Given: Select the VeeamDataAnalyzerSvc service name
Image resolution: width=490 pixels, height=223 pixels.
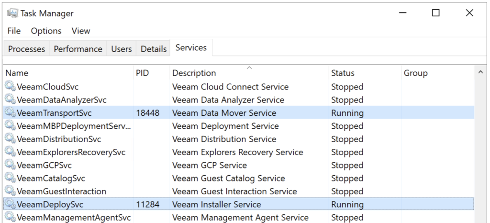Looking at the screenshot, I should tap(62, 100).
